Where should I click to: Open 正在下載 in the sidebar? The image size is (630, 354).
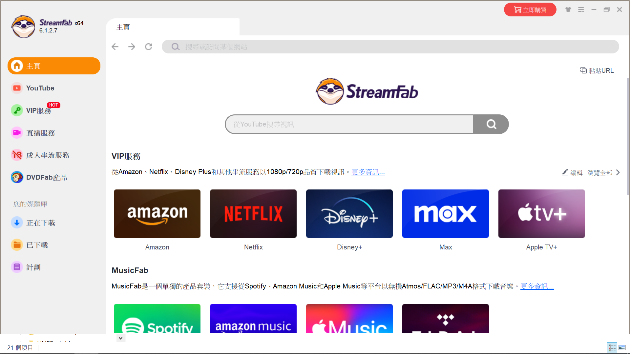[40, 223]
